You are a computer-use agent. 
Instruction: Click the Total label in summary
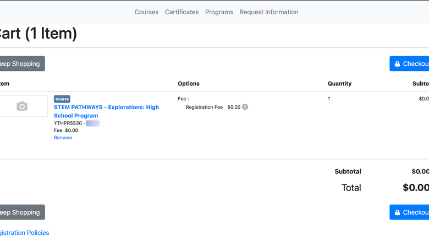pyautogui.click(x=351, y=188)
